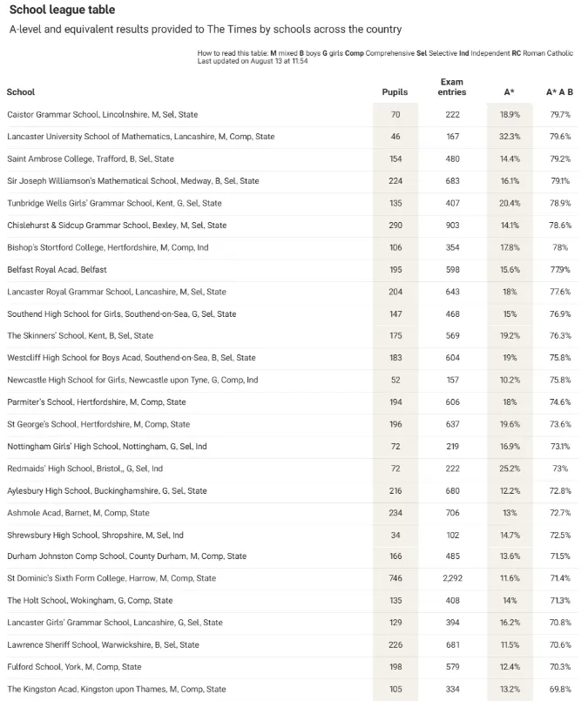Select The Kingston Acad row
588x701 pixels.
coord(293,690)
